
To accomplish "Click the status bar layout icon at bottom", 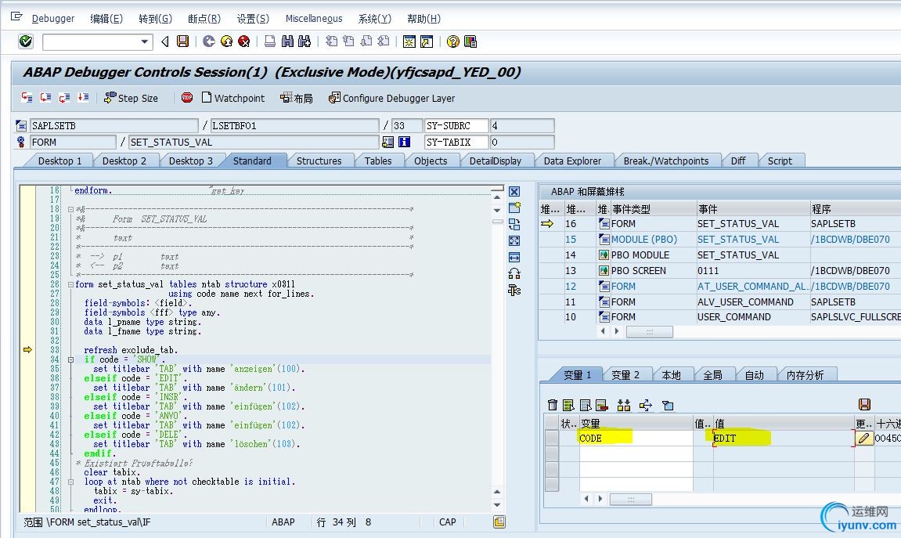I will tap(499, 522).
